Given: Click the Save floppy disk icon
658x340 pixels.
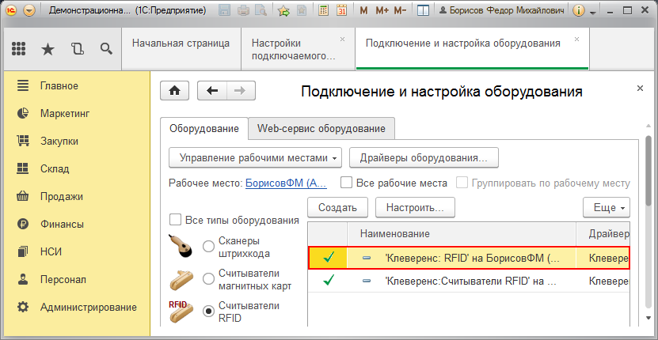Looking at the screenshot, I should [225, 11].
